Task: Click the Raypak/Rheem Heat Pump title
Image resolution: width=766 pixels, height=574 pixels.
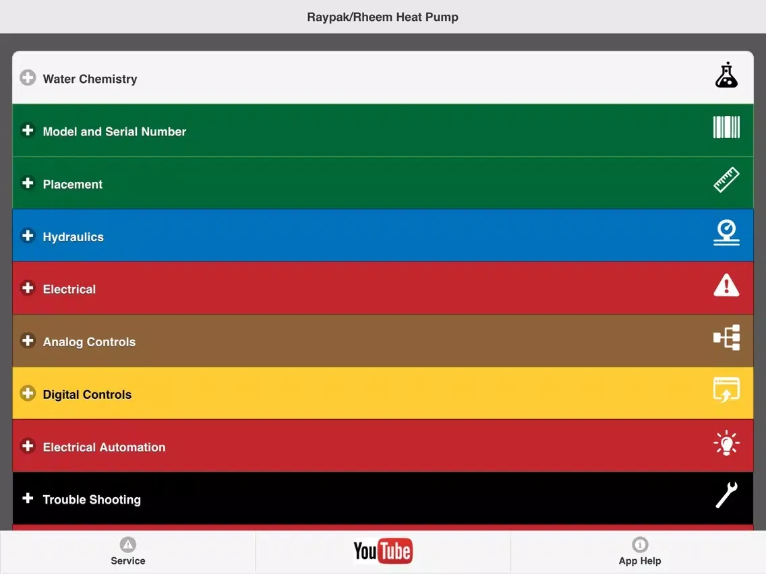Action: [x=382, y=17]
